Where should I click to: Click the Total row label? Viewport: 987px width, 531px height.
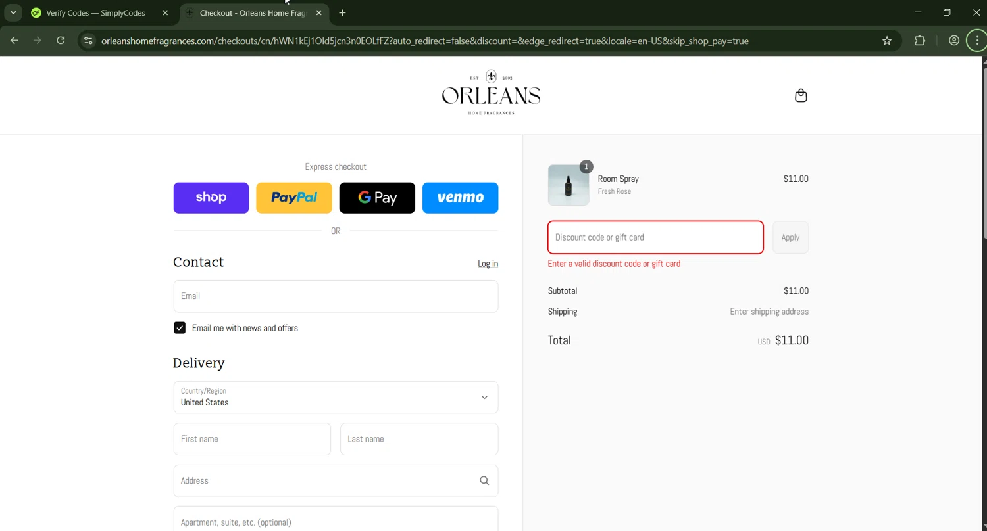pyautogui.click(x=559, y=340)
